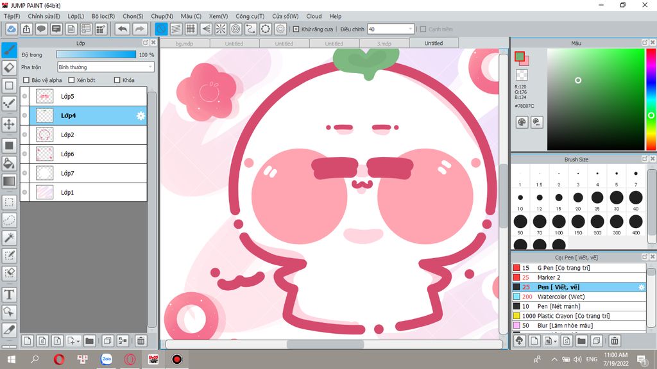Click the cloud save toolbar icon

(12, 29)
